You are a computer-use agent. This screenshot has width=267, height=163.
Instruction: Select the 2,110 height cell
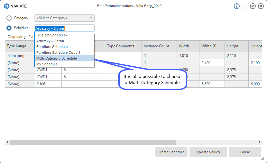(236, 56)
